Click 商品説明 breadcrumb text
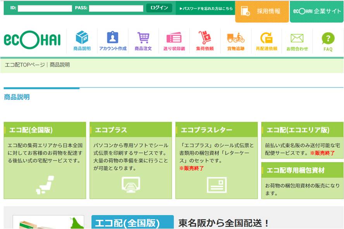This screenshot has width=344, height=229. [x=60, y=65]
